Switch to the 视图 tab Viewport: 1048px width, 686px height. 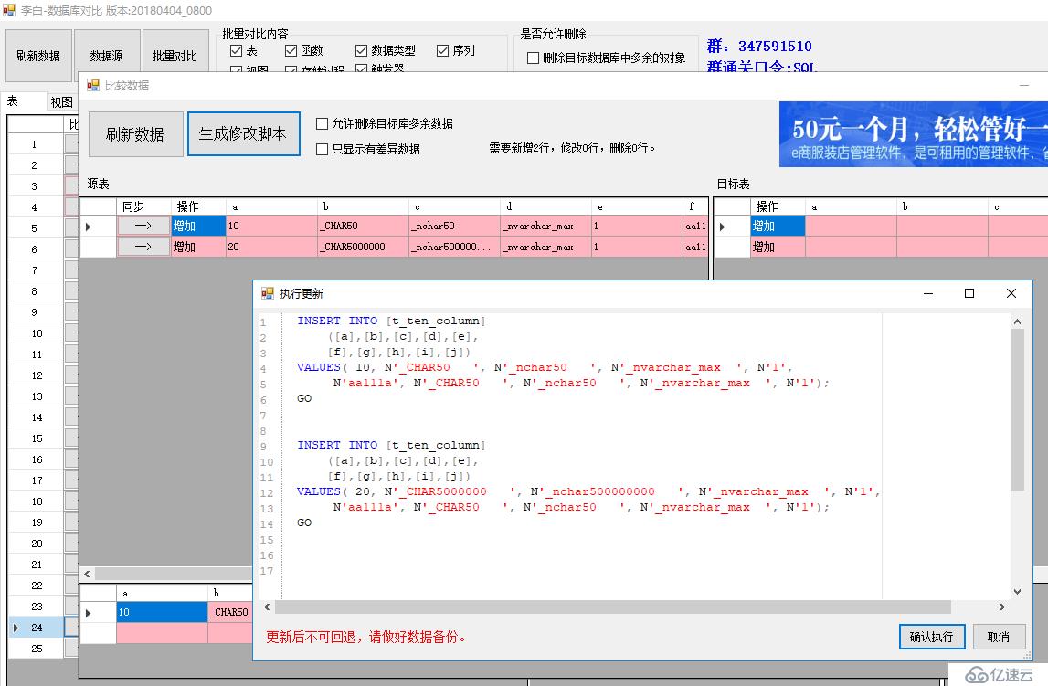(x=61, y=102)
